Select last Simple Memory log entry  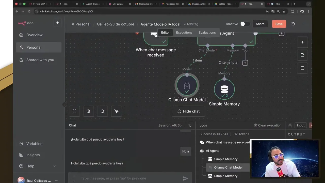[x=226, y=176]
